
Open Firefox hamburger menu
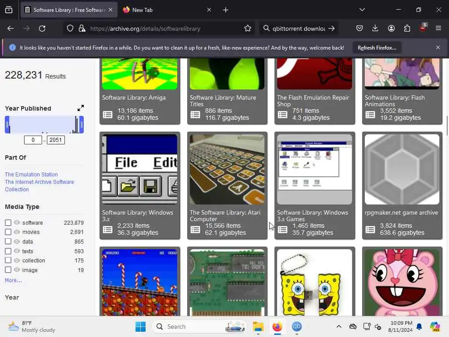(x=438, y=28)
